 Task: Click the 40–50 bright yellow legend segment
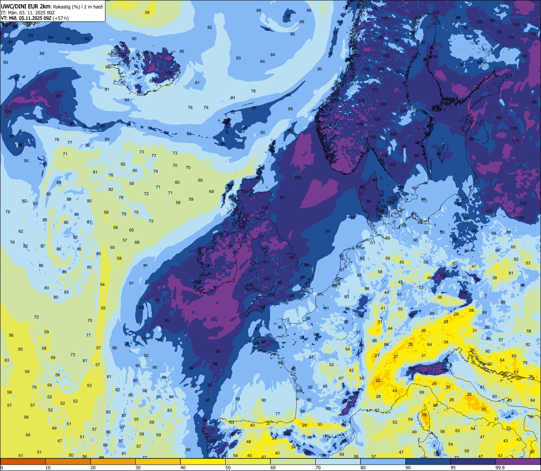point(203,462)
